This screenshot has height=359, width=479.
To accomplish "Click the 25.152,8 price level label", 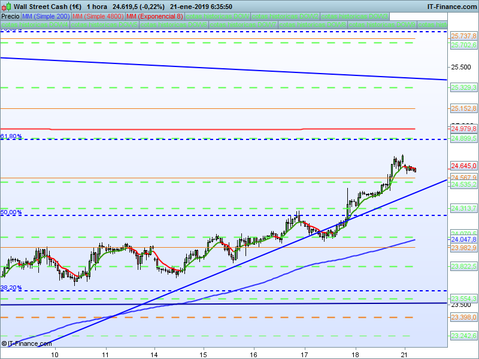I will [463, 108].
